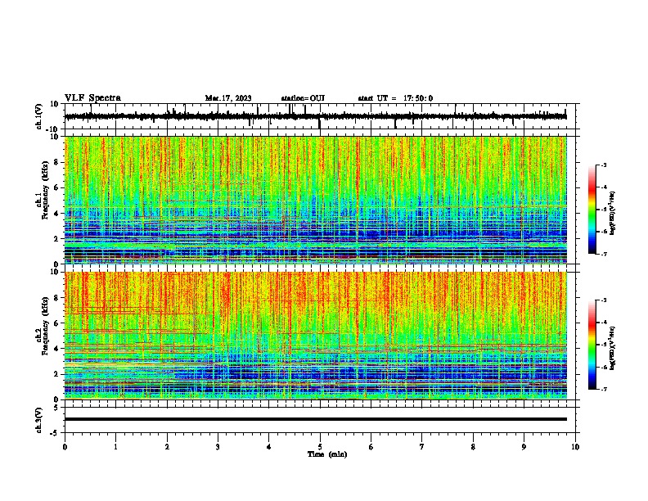Click the ch.2 spectrogram color scale bar

[592, 345]
